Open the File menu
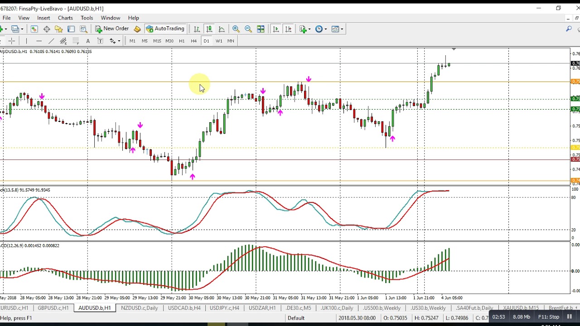 pos(6,18)
